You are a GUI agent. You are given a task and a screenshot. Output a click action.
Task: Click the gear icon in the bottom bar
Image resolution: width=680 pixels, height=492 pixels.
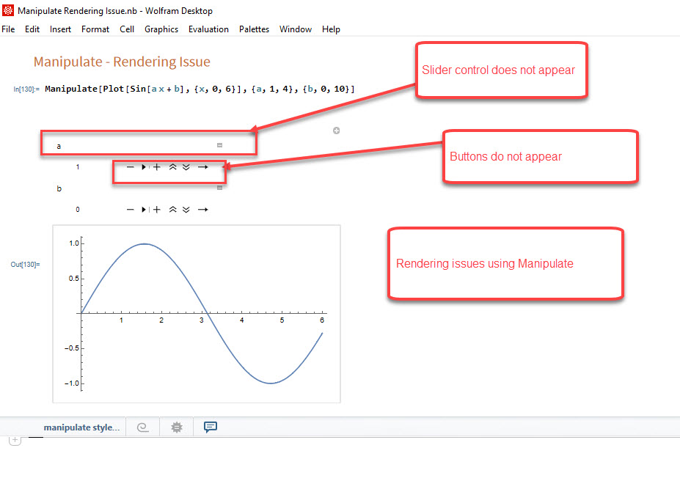pyautogui.click(x=177, y=427)
